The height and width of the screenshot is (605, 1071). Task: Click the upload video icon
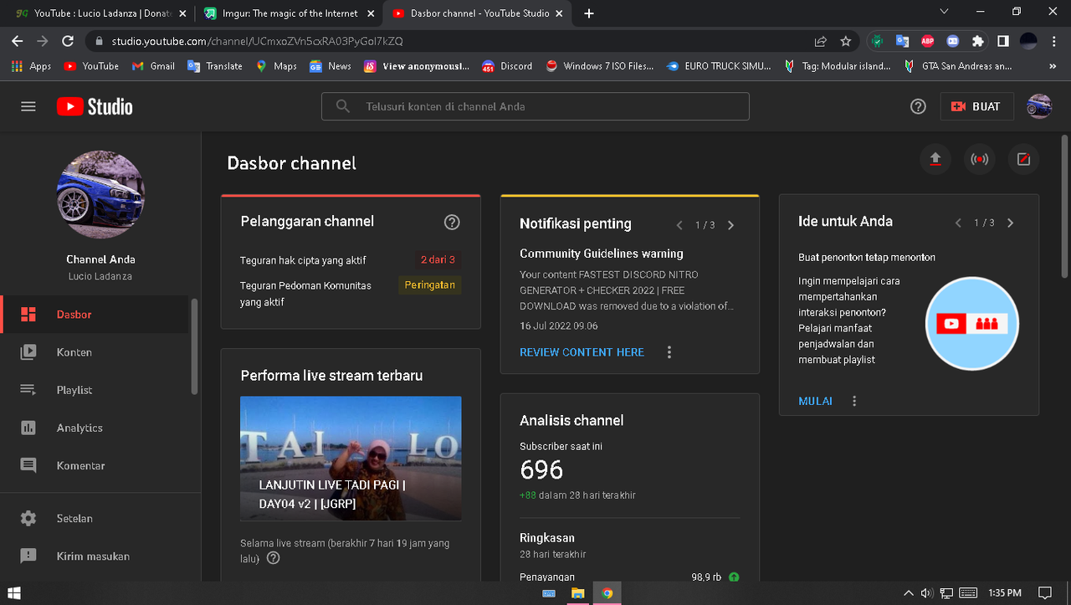(935, 159)
